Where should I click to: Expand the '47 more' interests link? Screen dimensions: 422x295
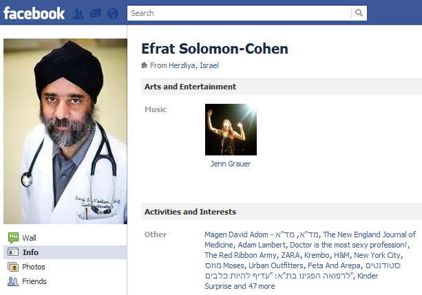coord(262,286)
